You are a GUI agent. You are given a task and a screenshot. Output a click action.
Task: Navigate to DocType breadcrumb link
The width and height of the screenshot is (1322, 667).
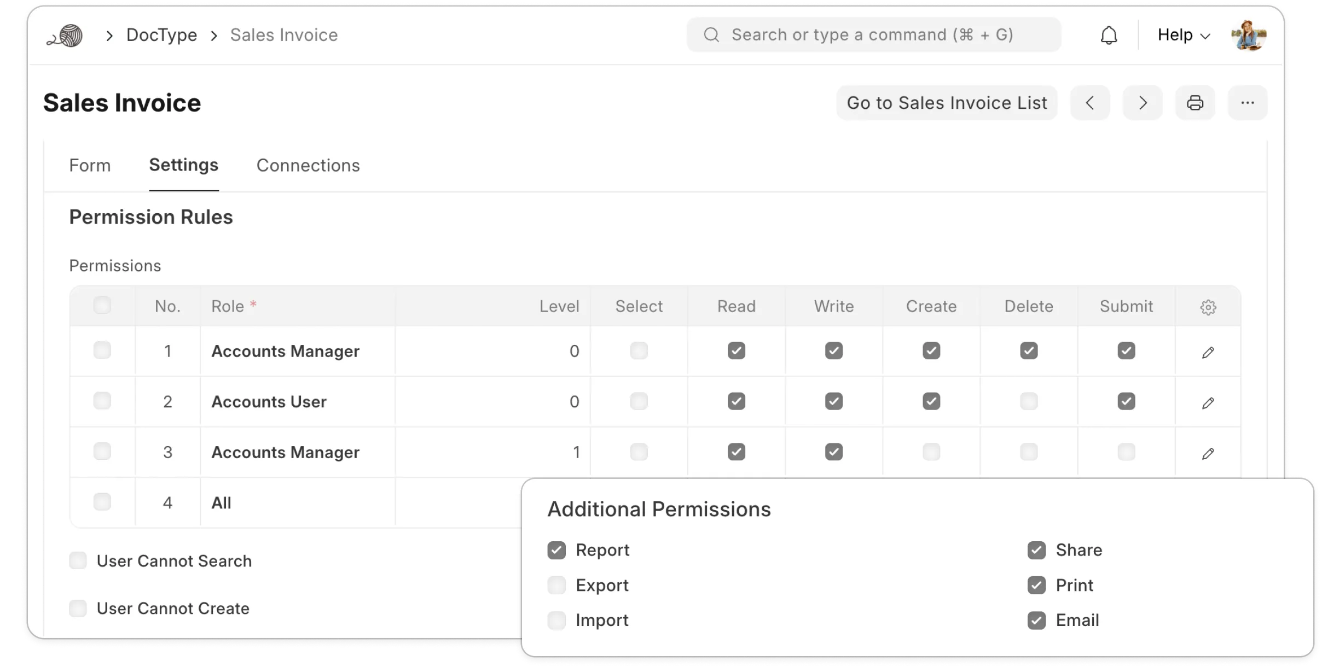click(x=161, y=36)
